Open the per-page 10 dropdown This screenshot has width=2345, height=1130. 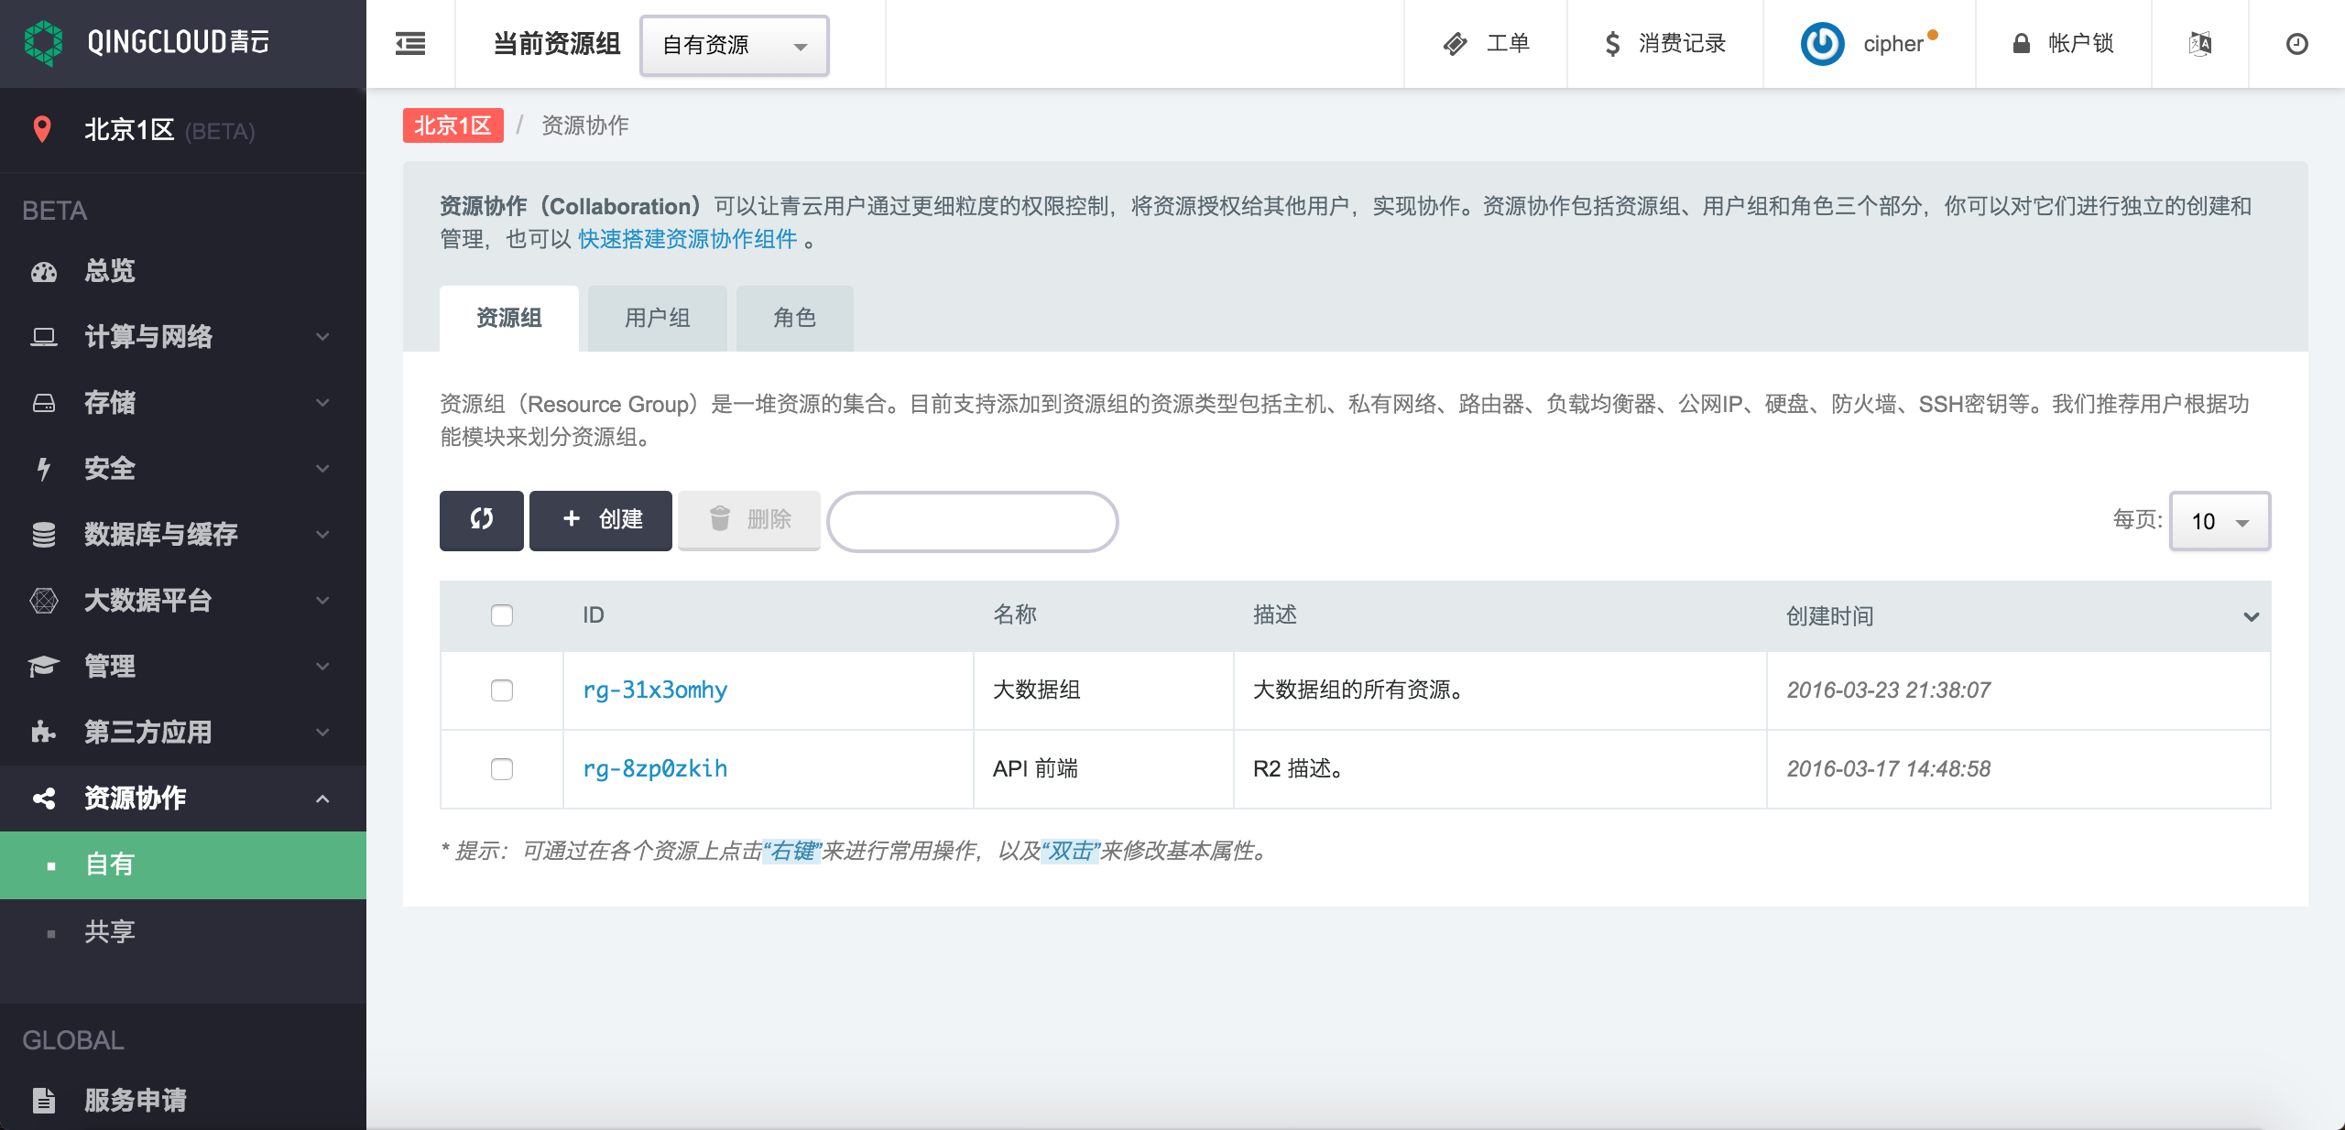tap(2219, 521)
